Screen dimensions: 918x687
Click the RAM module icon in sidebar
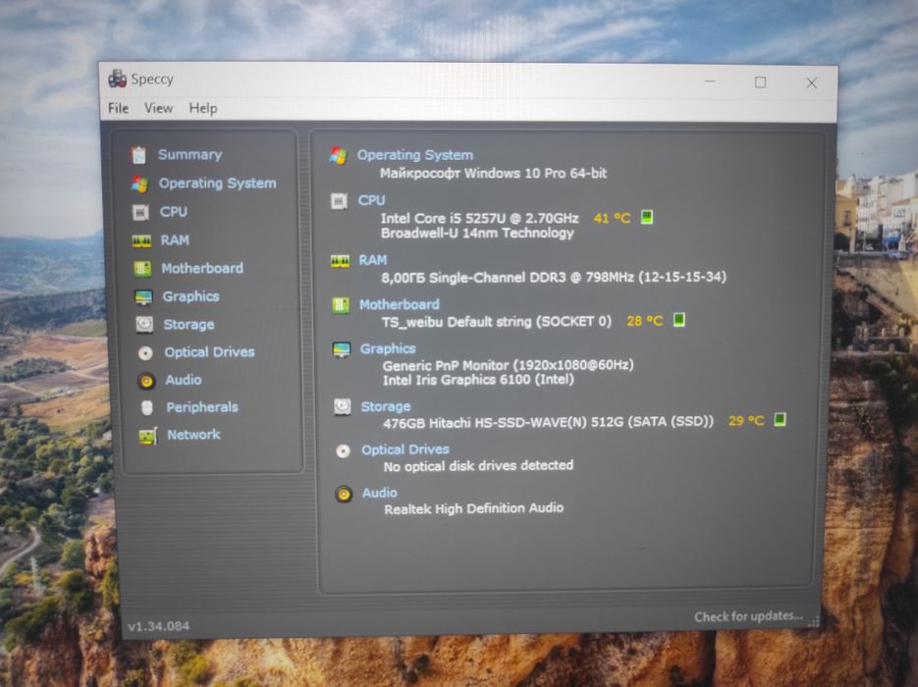click(x=141, y=240)
